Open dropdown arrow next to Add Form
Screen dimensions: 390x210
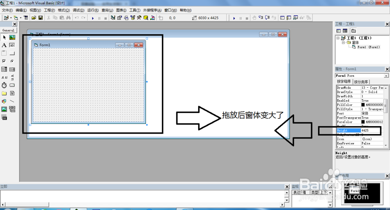(21, 18)
